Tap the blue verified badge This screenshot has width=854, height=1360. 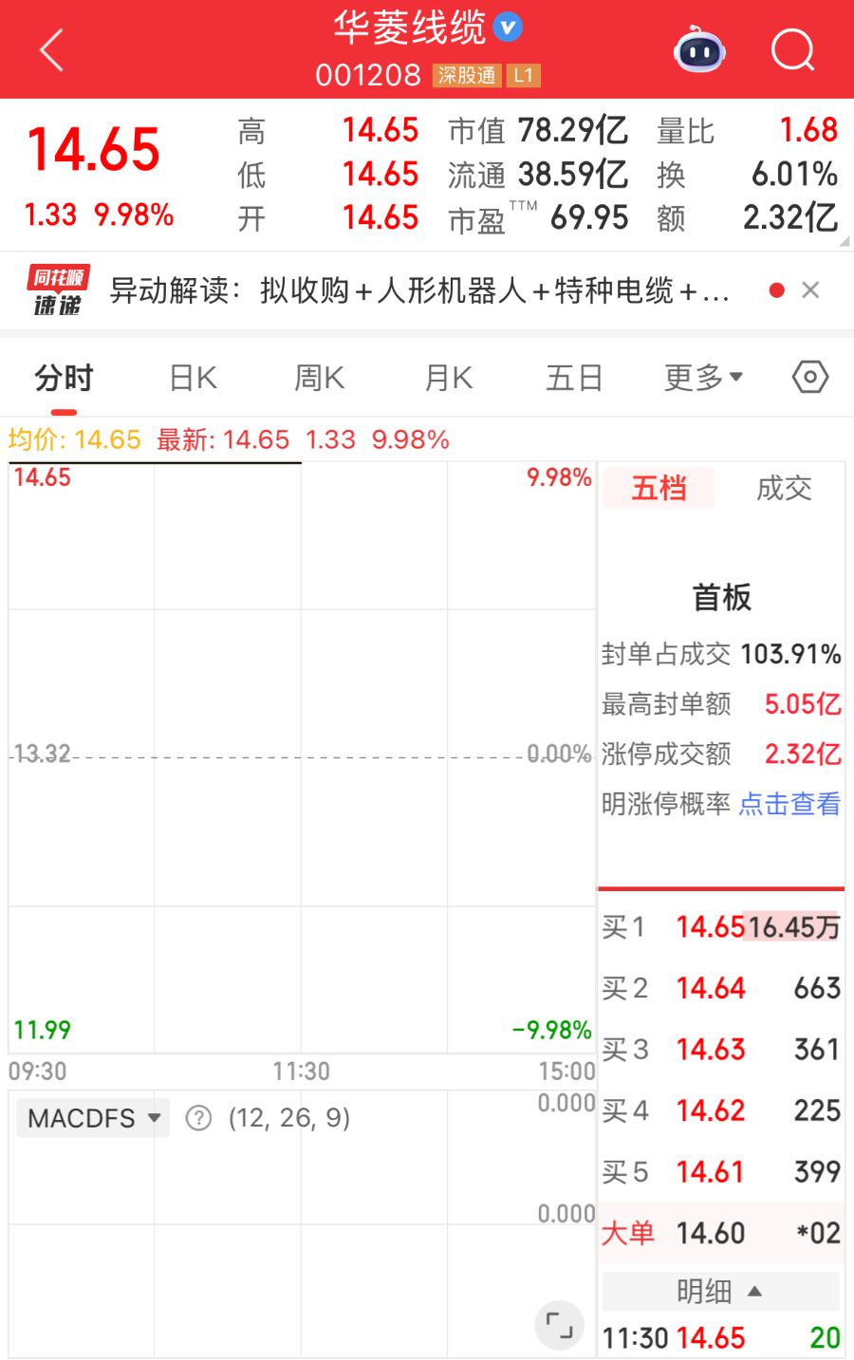click(509, 28)
